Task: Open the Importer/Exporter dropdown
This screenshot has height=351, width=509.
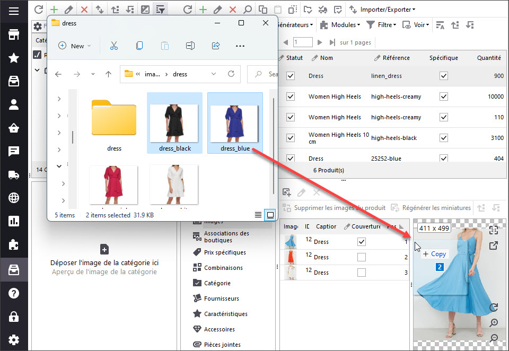Action: pyautogui.click(x=382, y=10)
